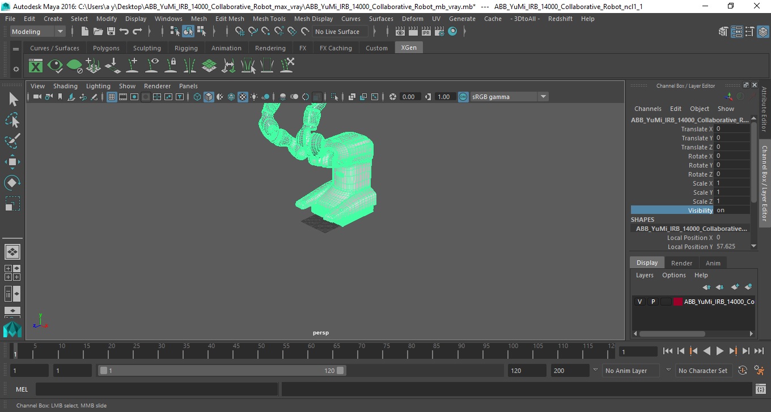This screenshot has width=771, height=412.
Task: Choose the Move tool in toolbox
Action: click(12, 162)
